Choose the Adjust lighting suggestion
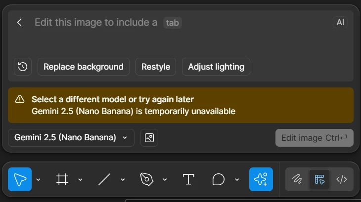Screen dimensions: 361x202 pos(216,67)
